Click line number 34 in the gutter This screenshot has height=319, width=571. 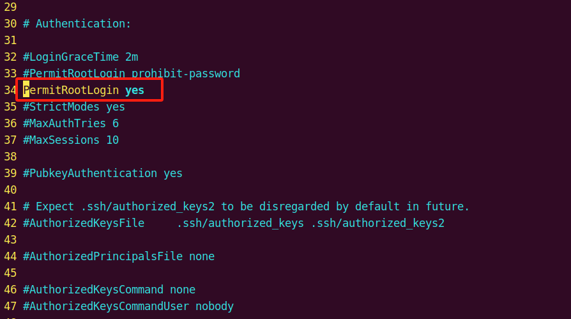[x=10, y=90]
